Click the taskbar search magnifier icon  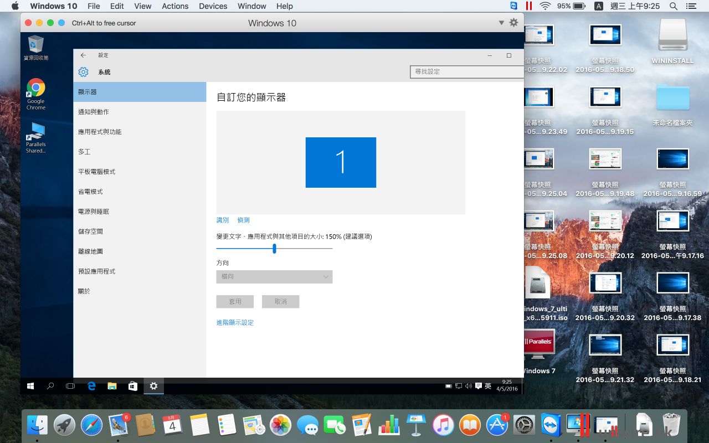(50, 386)
